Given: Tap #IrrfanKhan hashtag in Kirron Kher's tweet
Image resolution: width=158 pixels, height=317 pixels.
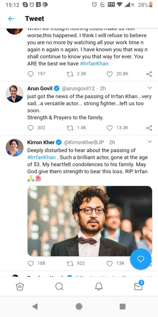Looking at the screenshot, I should coord(42,157).
